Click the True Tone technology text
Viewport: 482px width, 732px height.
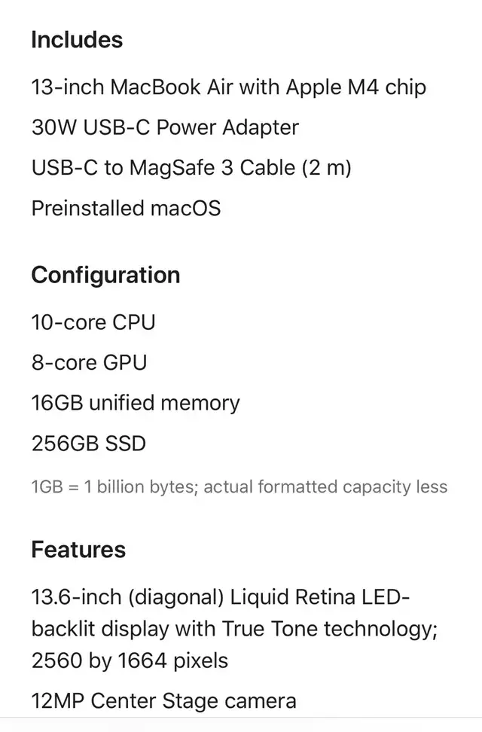point(330,630)
